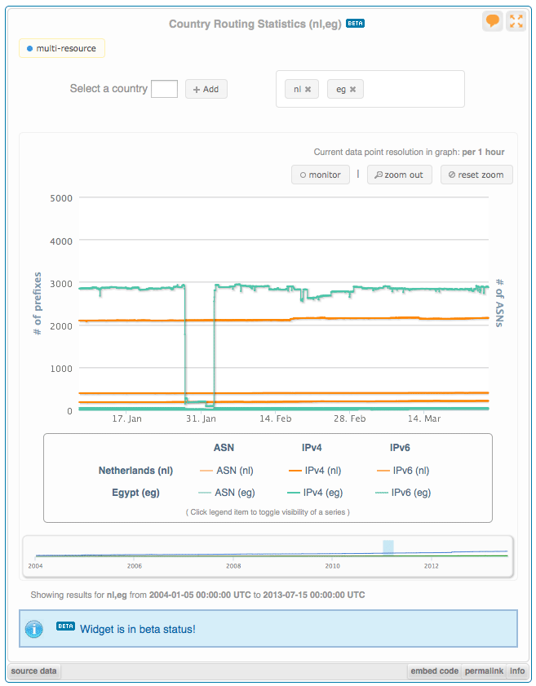This screenshot has width=536, height=686.
Task: Click the zoom out button
Action: [400, 175]
